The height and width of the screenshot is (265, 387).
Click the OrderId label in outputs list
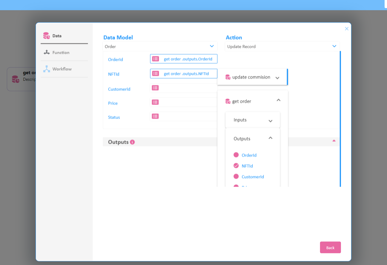(x=249, y=155)
